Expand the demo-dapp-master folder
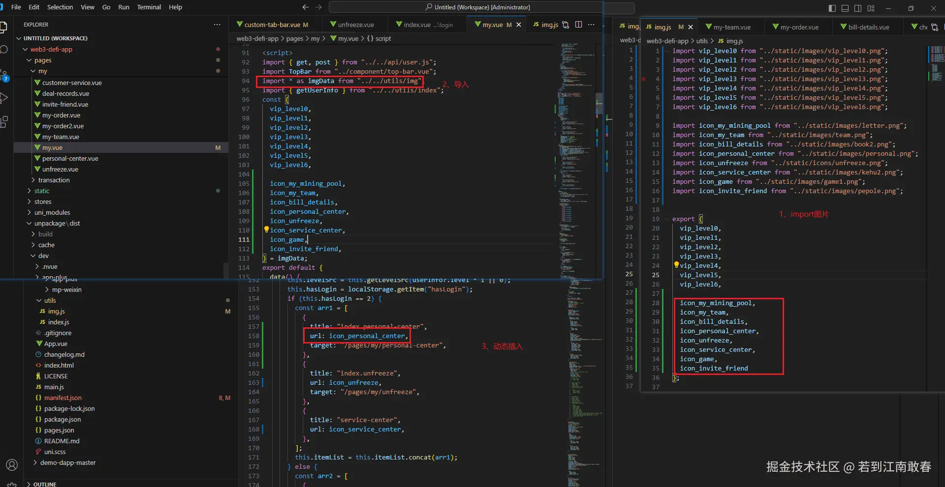 (35, 462)
